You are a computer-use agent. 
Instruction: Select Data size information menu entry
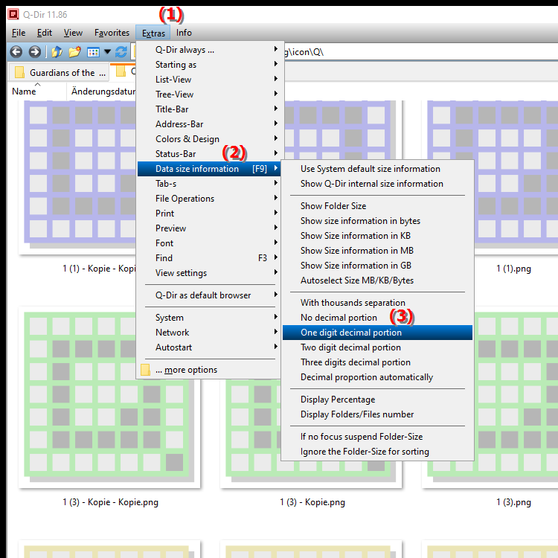click(209, 169)
